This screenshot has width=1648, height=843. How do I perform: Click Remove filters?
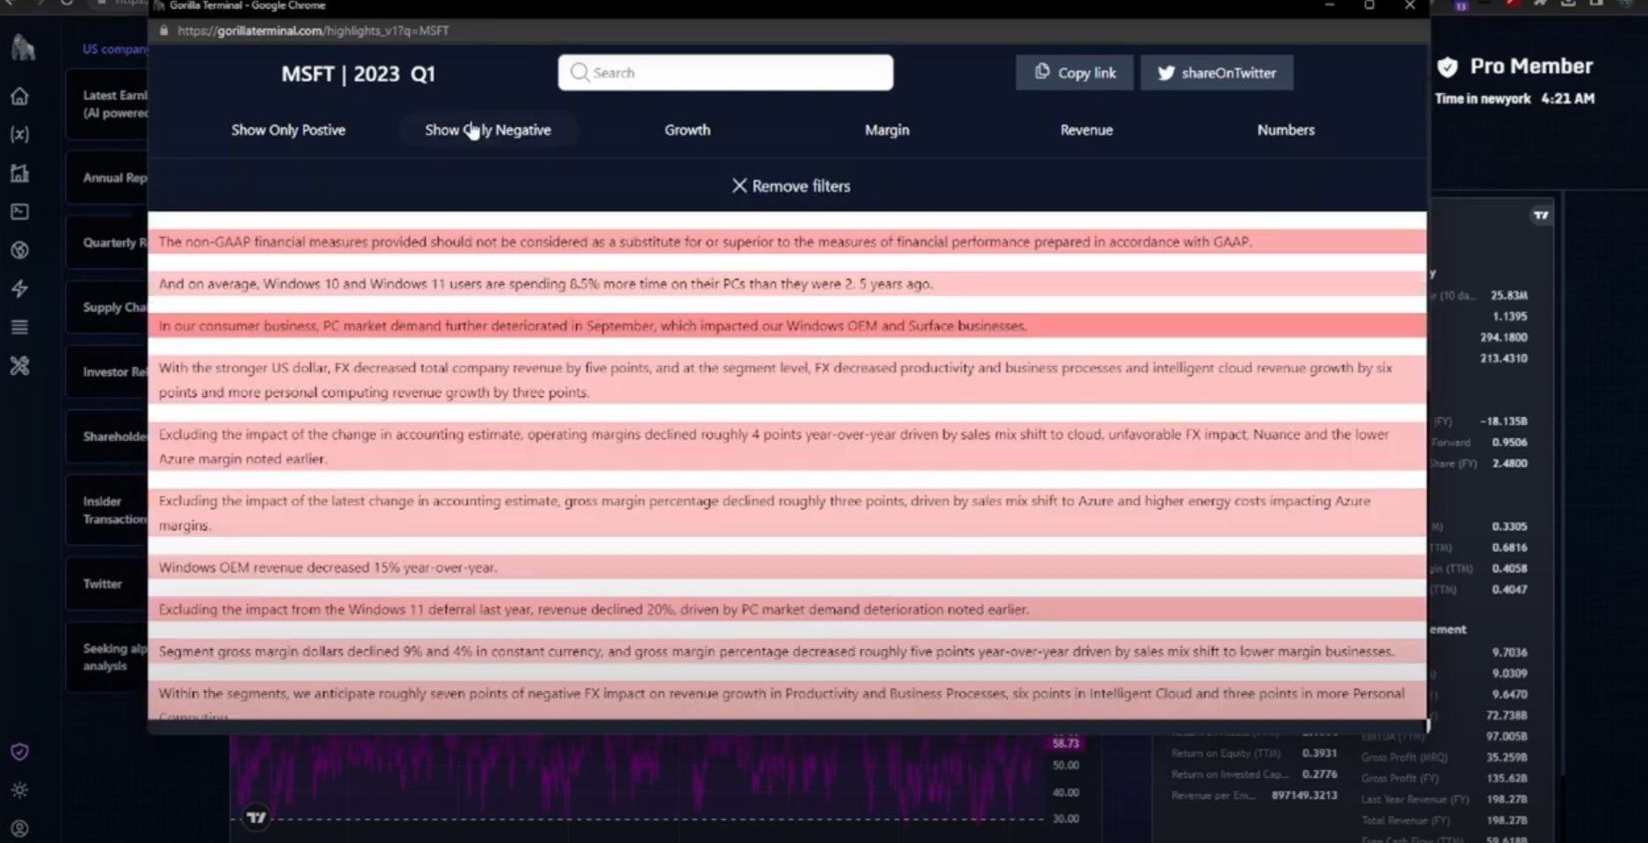(791, 186)
